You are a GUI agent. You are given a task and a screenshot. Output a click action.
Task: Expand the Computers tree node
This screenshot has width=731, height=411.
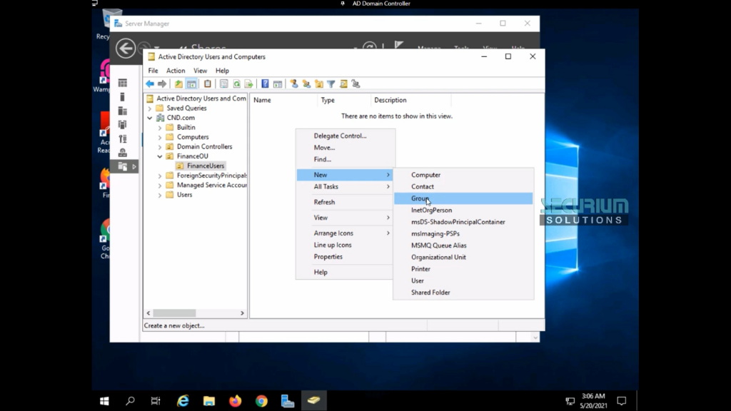coord(159,137)
